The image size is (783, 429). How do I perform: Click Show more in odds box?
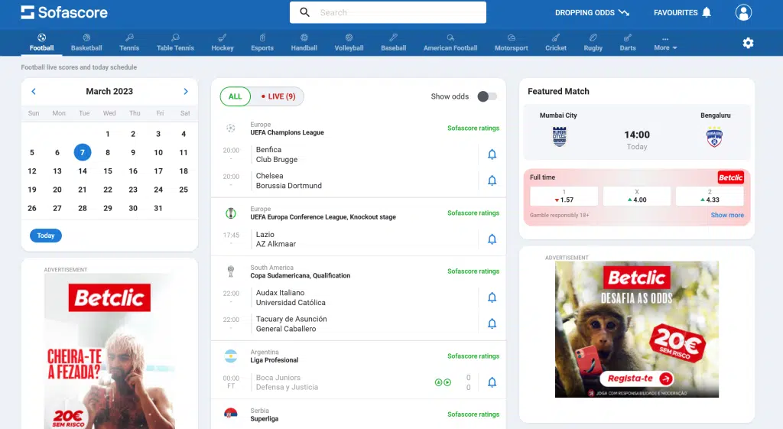pos(727,215)
